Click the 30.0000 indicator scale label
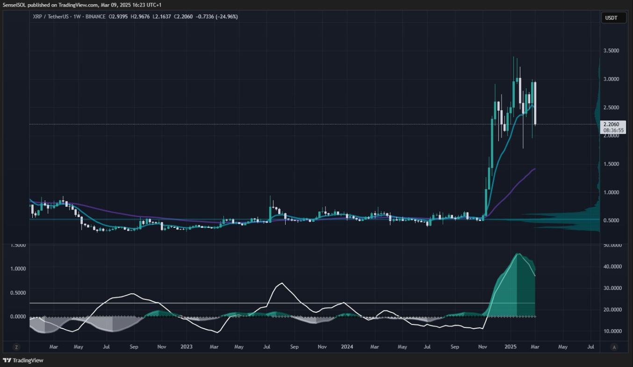Screen dimensions: 633x367 pyautogui.click(x=611, y=288)
